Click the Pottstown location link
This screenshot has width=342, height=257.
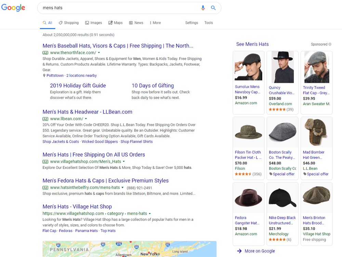55,75
